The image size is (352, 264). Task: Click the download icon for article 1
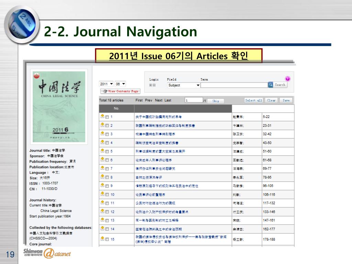tap(102, 117)
